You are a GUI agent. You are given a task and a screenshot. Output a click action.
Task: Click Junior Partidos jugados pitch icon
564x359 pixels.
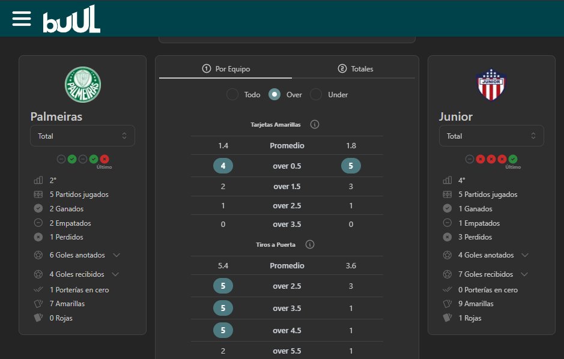click(447, 195)
